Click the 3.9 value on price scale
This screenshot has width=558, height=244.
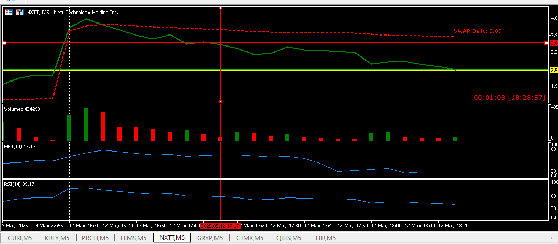554,35
